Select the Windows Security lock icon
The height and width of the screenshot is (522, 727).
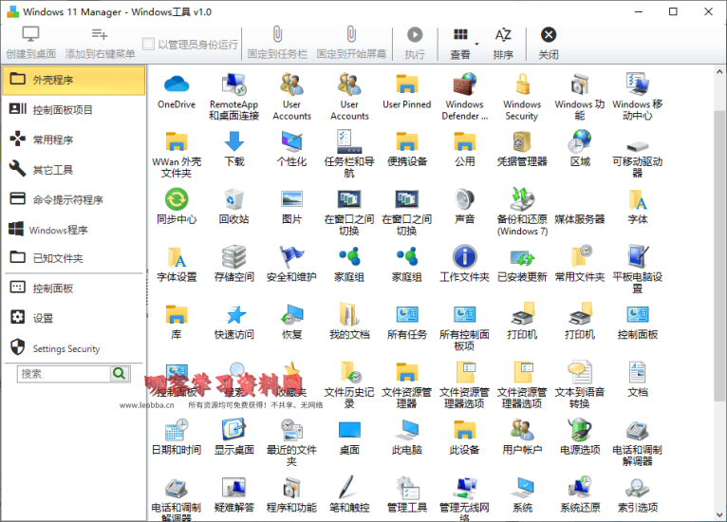click(522, 84)
